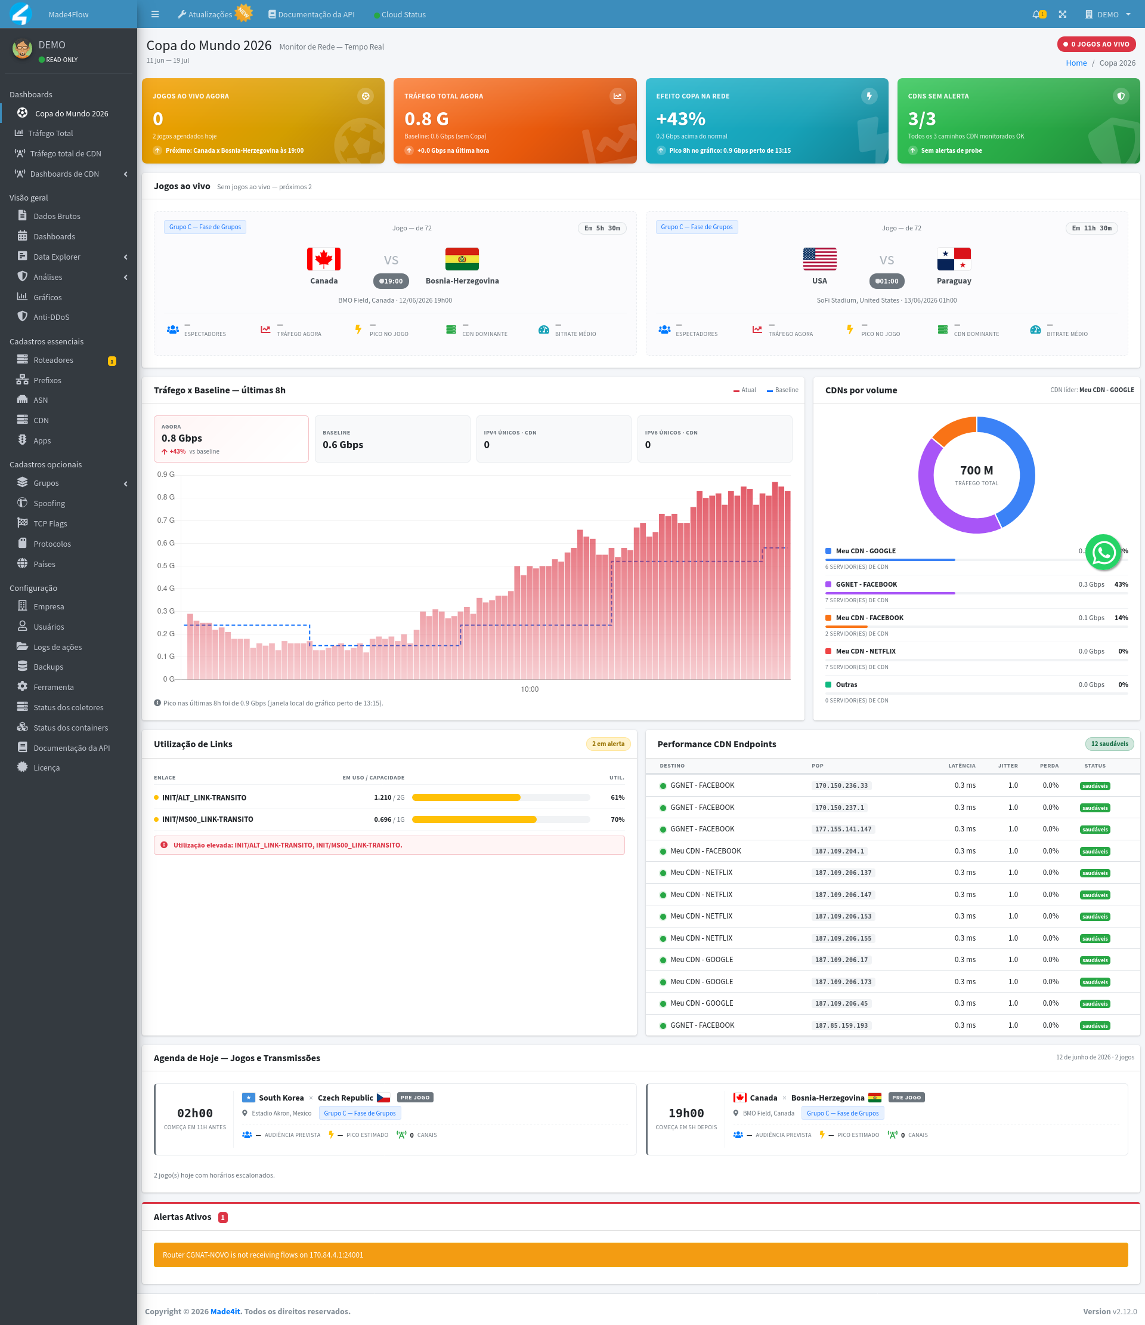Toggle the Baseline series in chart legend
Image resolution: width=1145 pixels, height=1325 pixels.
(782, 390)
